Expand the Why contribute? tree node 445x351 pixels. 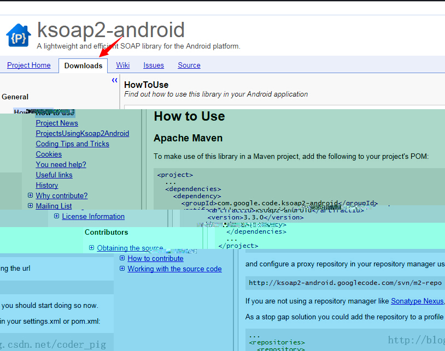31,195
